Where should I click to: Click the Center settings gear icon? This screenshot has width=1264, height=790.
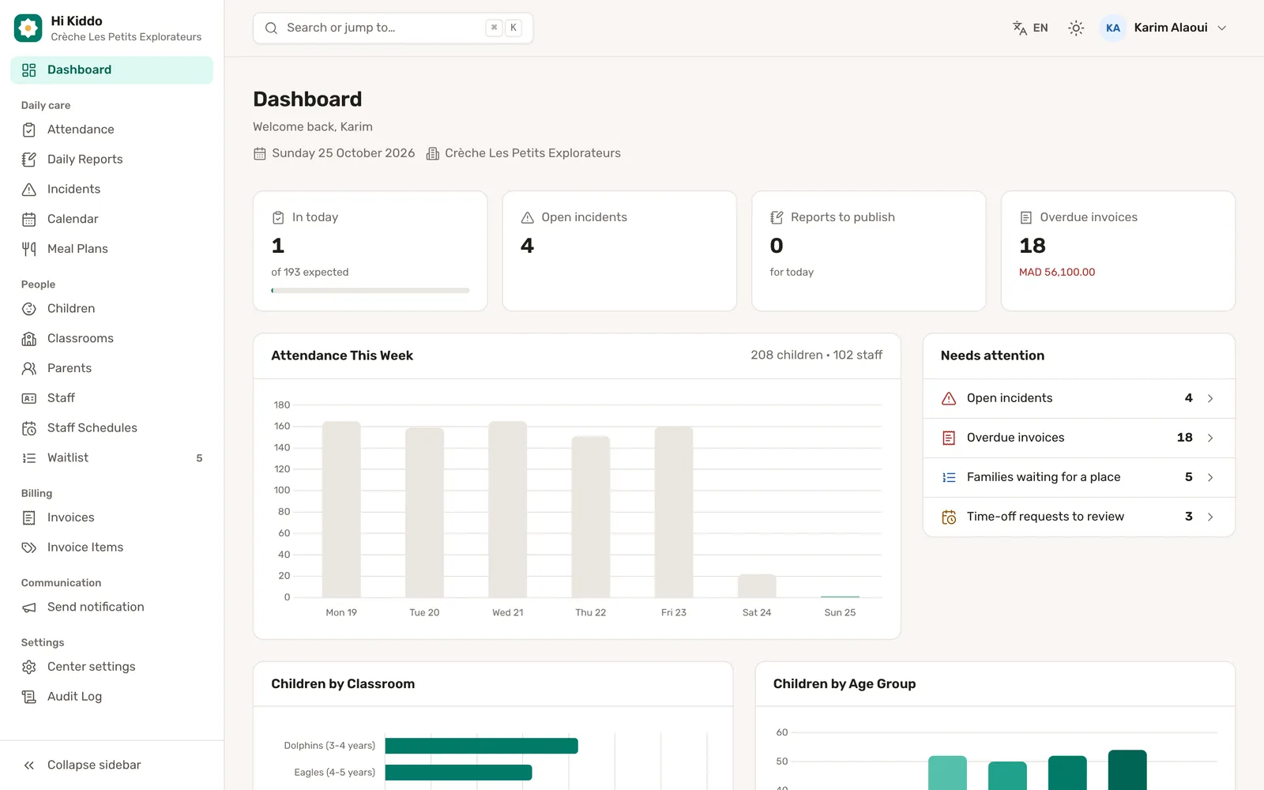29,667
